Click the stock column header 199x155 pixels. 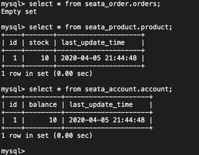(39, 43)
